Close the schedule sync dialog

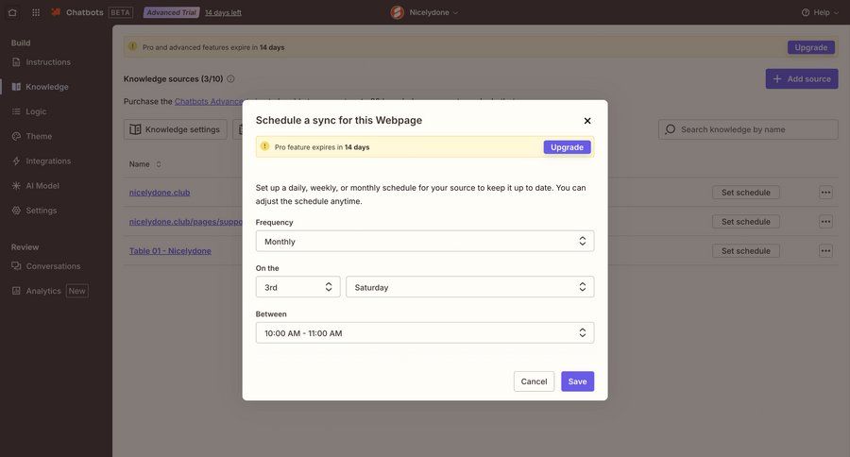pyautogui.click(x=587, y=120)
